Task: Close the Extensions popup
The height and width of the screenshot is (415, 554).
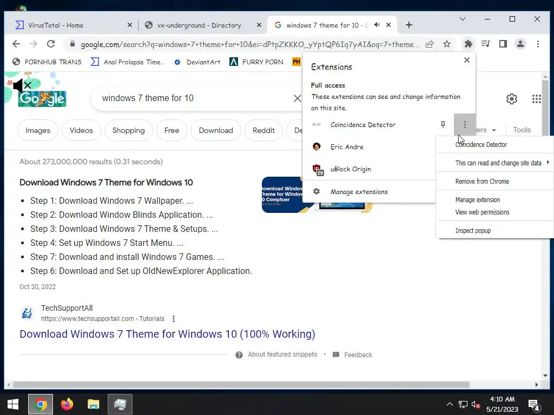Action: [x=467, y=60]
